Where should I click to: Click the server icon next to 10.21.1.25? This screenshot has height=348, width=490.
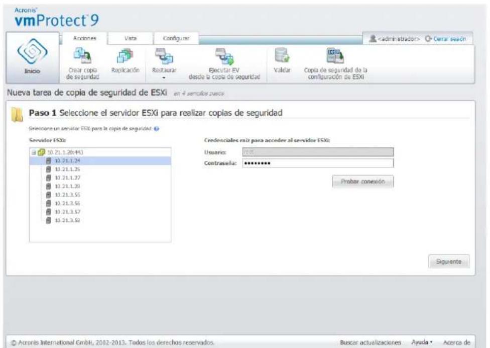pos(48,169)
